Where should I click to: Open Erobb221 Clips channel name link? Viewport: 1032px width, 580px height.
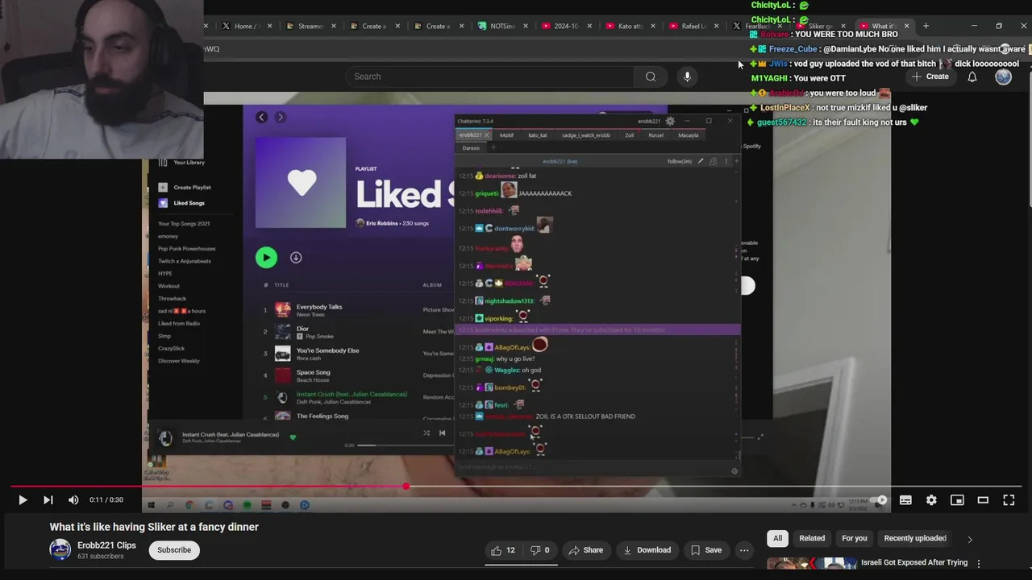(106, 545)
